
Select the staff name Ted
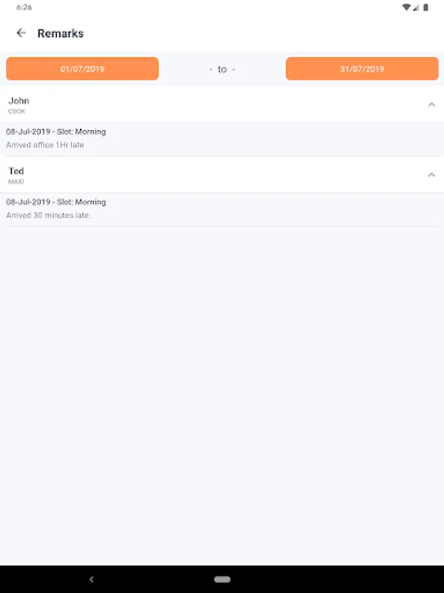pos(16,171)
